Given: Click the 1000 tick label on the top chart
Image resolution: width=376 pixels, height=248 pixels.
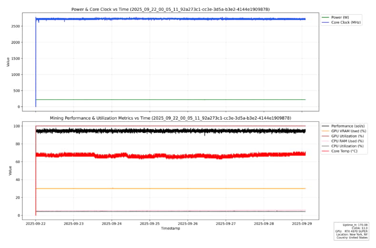Looking at the screenshot, I should [x=16, y=75].
